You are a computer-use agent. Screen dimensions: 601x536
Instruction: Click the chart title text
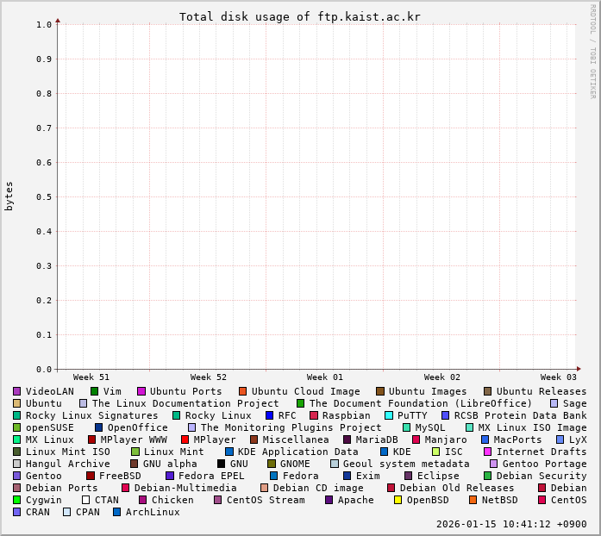click(x=299, y=17)
